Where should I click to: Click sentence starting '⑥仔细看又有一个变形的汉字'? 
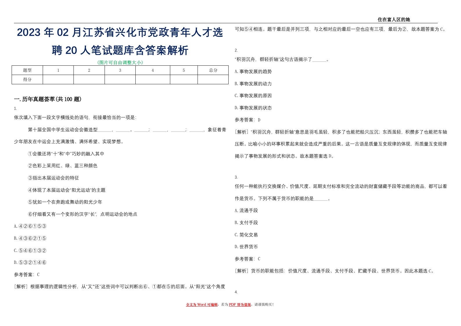click(x=82, y=214)
